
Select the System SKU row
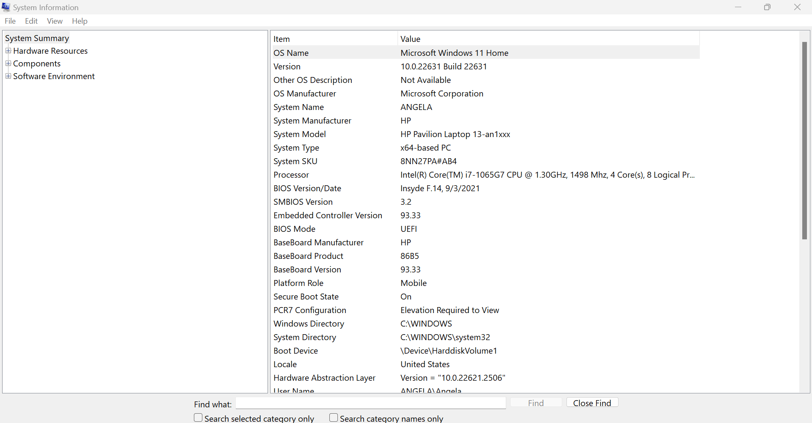[x=485, y=161]
